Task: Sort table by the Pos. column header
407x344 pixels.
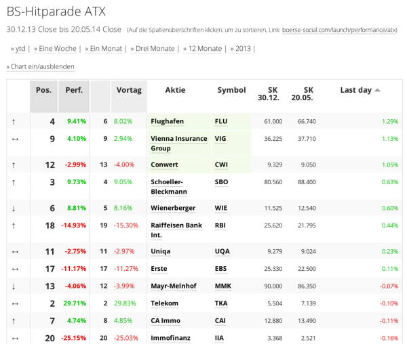Action: click(x=43, y=90)
